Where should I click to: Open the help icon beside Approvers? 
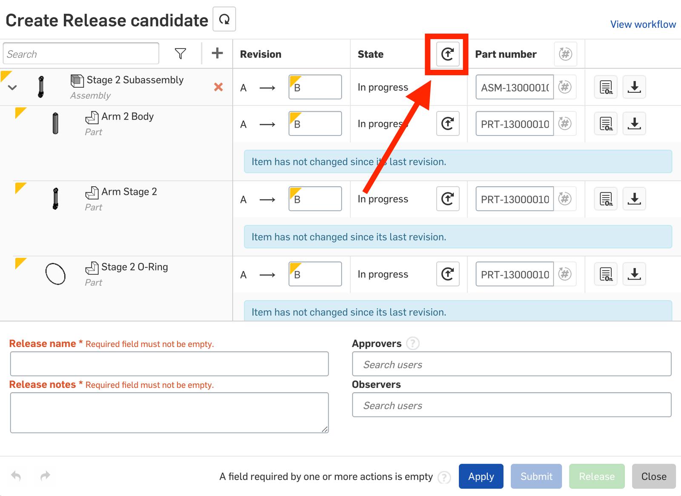[412, 343]
